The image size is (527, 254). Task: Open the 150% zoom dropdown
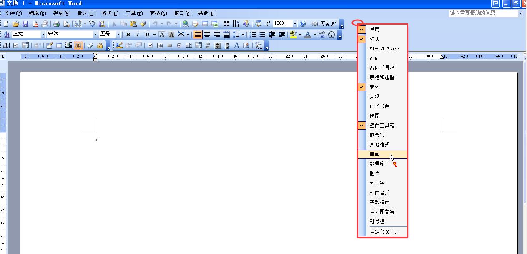point(295,24)
